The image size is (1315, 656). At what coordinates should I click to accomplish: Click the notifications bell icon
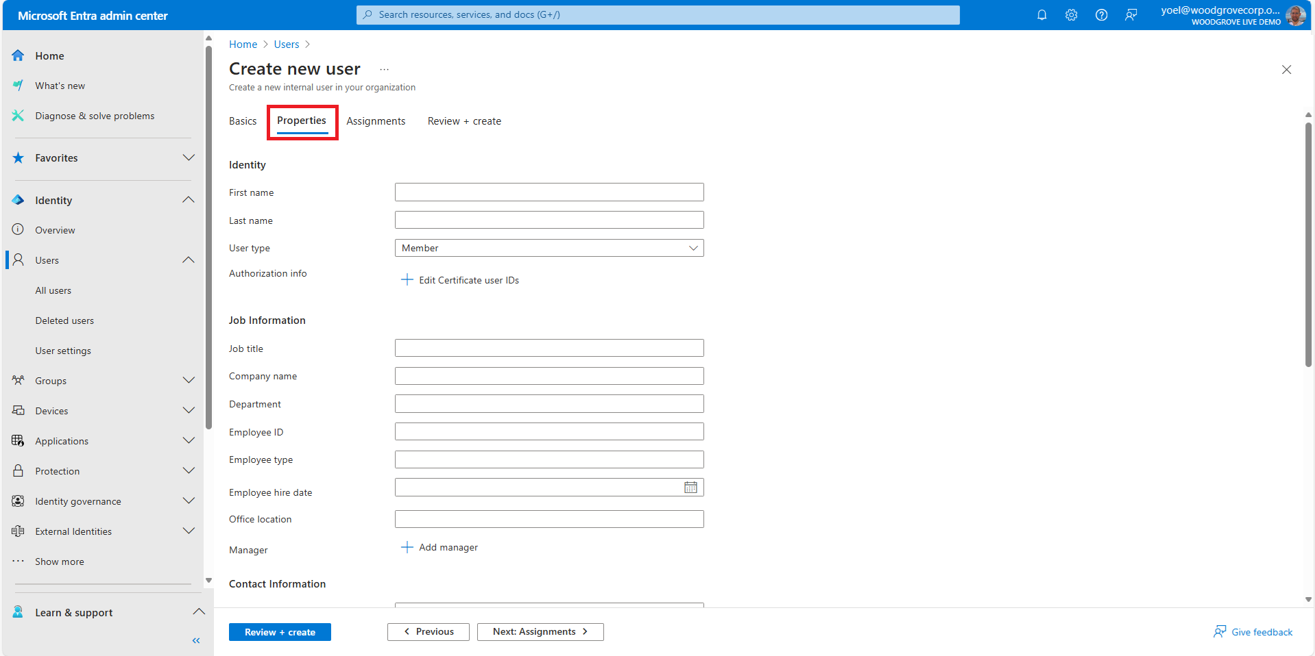(1041, 15)
